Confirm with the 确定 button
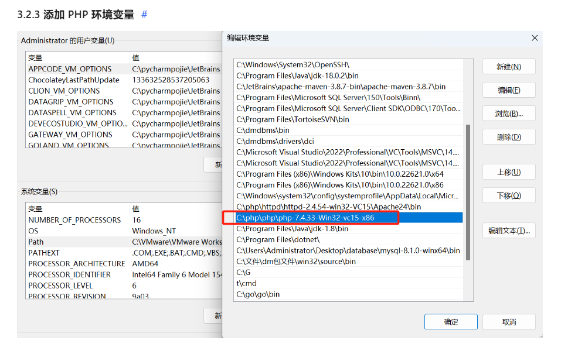Viewport: 561px width, 354px height. (x=451, y=322)
